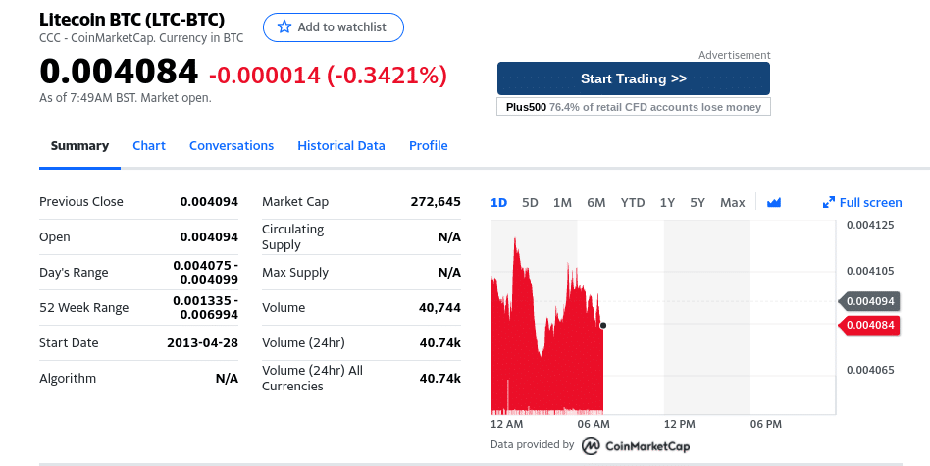
Task: Click the red 0.004084 current price tag
Action: pos(869,325)
